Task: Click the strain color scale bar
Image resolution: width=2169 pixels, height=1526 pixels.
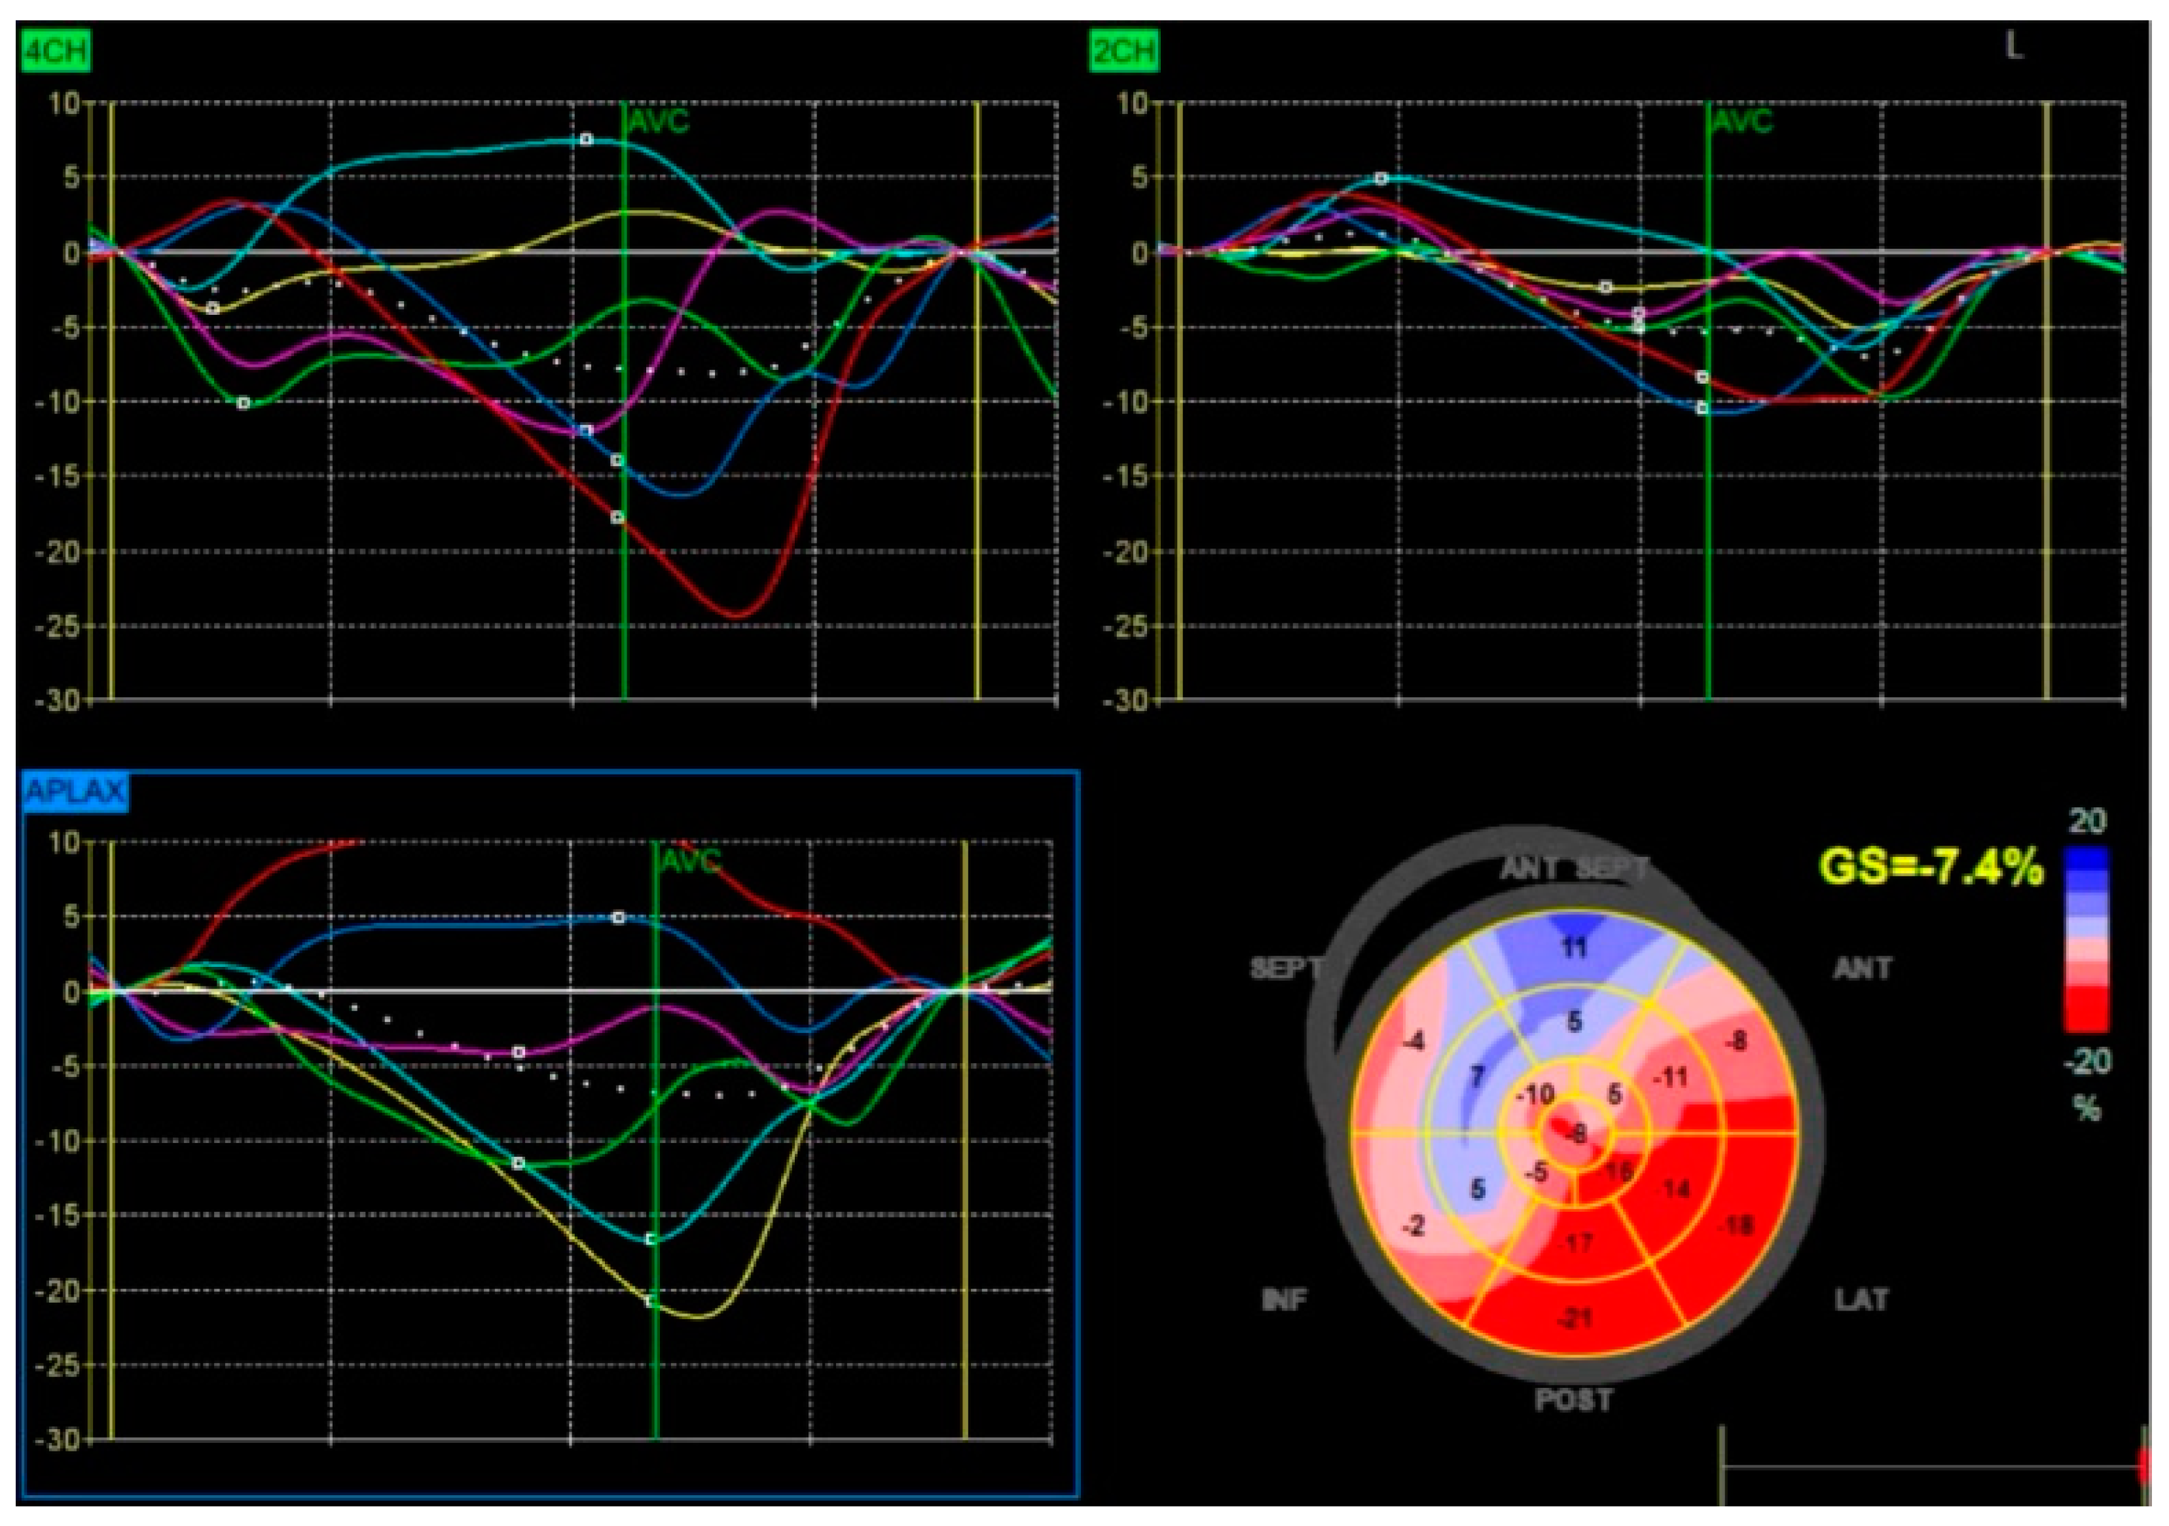Action: coord(2086,938)
